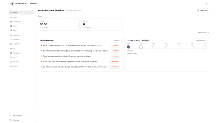
Task: Click the 'Nothing today' text
Action: 132,54
